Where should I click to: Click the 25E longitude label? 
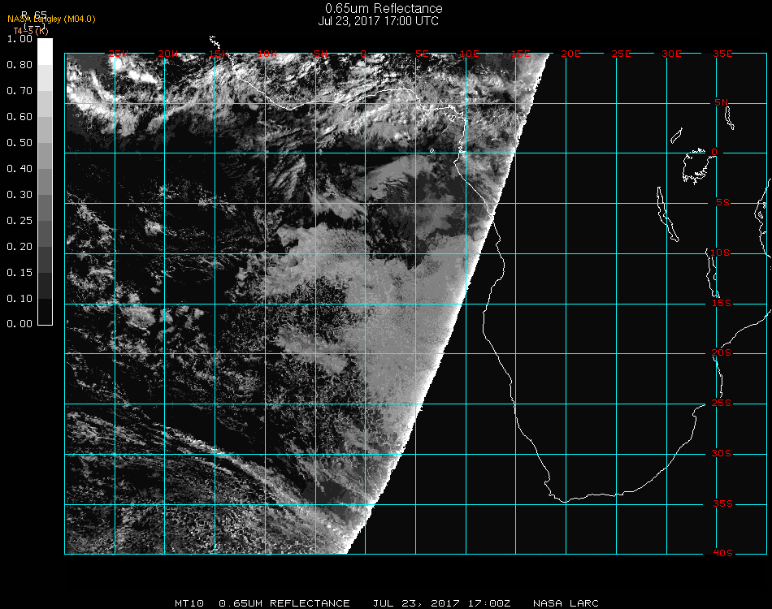[621, 54]
